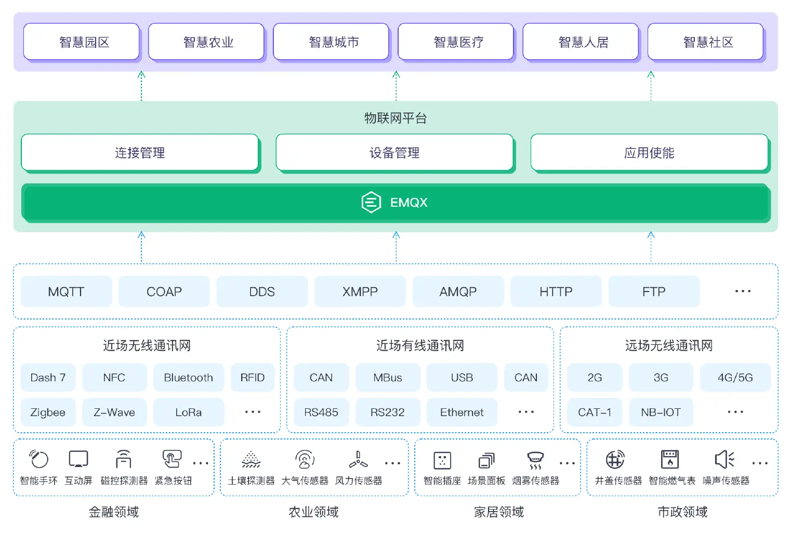Click the ellipsis next to NB-IOT
The width and height of the screenshot is (790, 533).
pyautogui.click(x=735, y=412)
